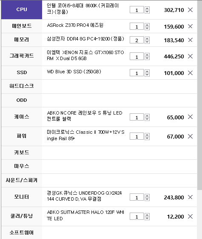Delete the UNDERDOG QX2424 monitor entry
Image resolution: width=202 pixels, height=239 pixels.
click(190, 197)
